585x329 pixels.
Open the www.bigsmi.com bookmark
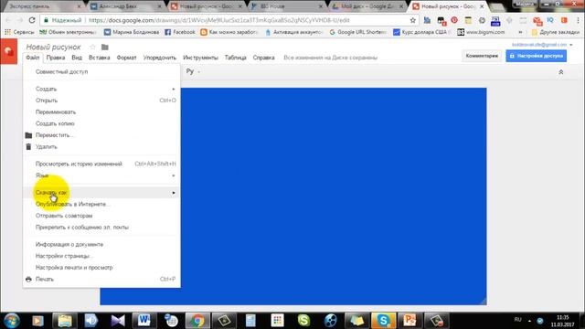pos(481,32)
